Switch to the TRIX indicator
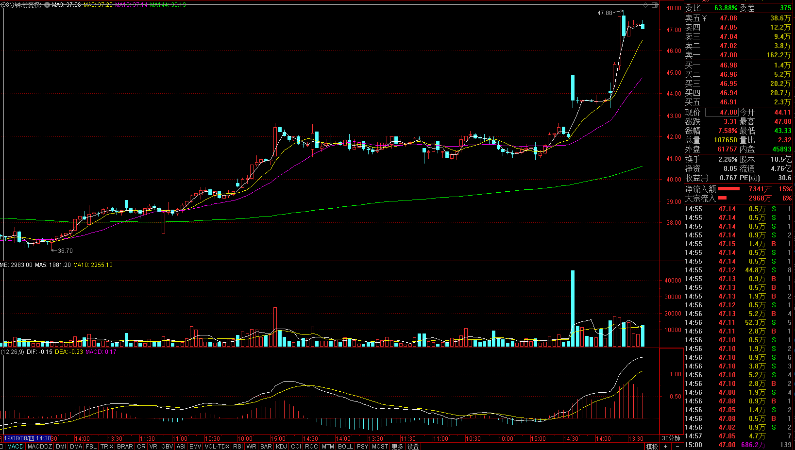The width and height of the screenshot is (795, 450). pos(107,447)
